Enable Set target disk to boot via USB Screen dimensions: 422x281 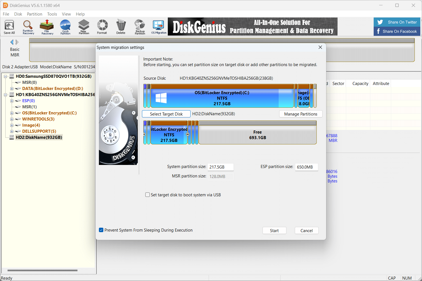148,195
